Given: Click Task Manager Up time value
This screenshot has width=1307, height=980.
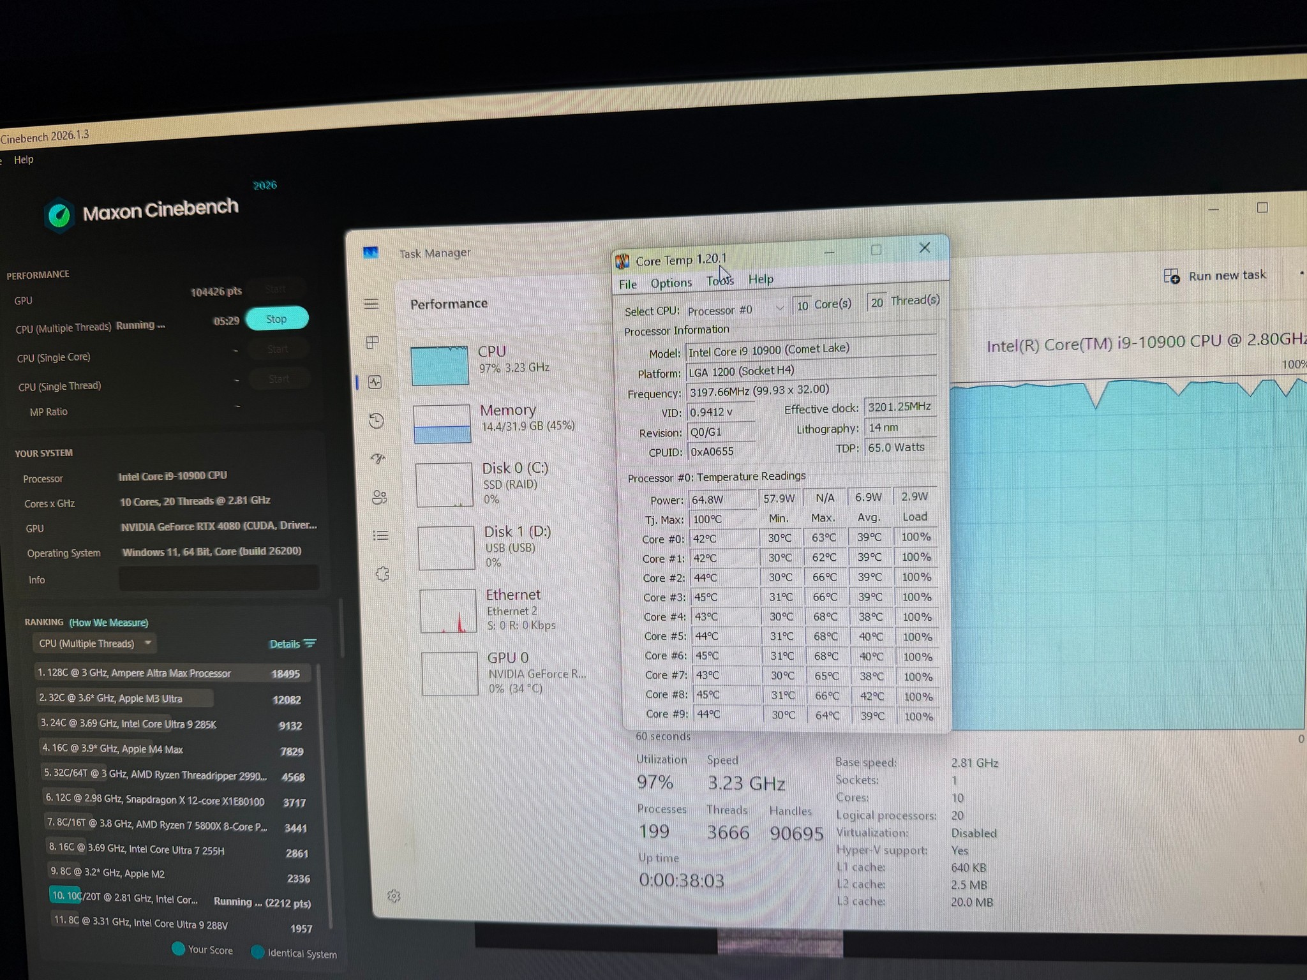Looking at the screenshot, I should [682, 881].
